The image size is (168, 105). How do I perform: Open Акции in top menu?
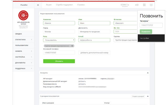(x=49, y=5)
